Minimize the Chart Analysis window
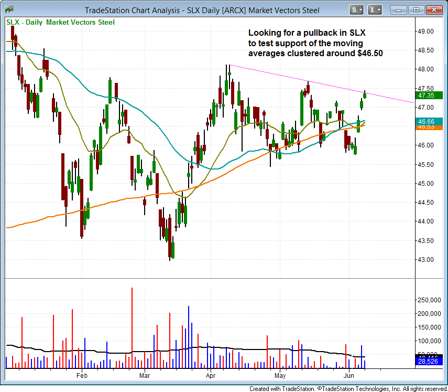448x392 pixels. coord(399,10)
